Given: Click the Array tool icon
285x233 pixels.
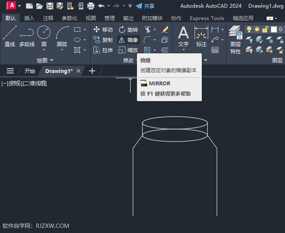Looking at the screenshot, I should point(147,50).
